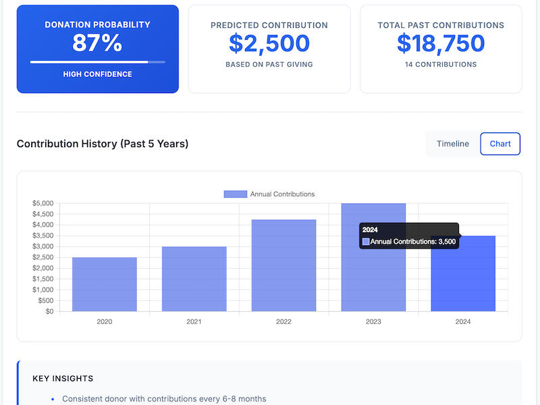Click the confidence progress bar
The image size is (540, 405).
97,62
